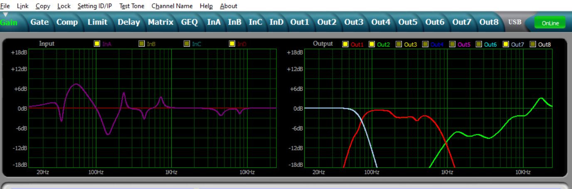The width and height of the screenshot is (572, 189).
Task: Enable the Out4 curve checkbox
Action: (x=425, y=45)
